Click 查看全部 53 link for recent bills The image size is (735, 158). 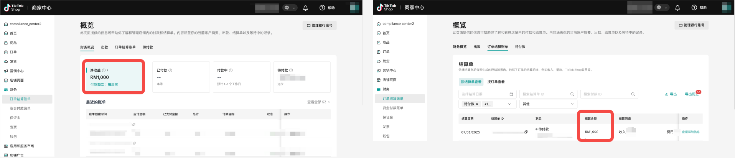click(318, 102)
